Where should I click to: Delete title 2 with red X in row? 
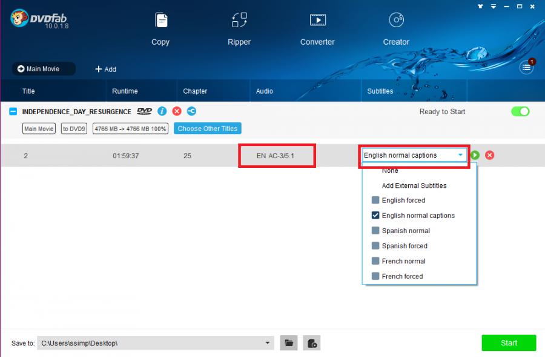[x=489, y=155]
